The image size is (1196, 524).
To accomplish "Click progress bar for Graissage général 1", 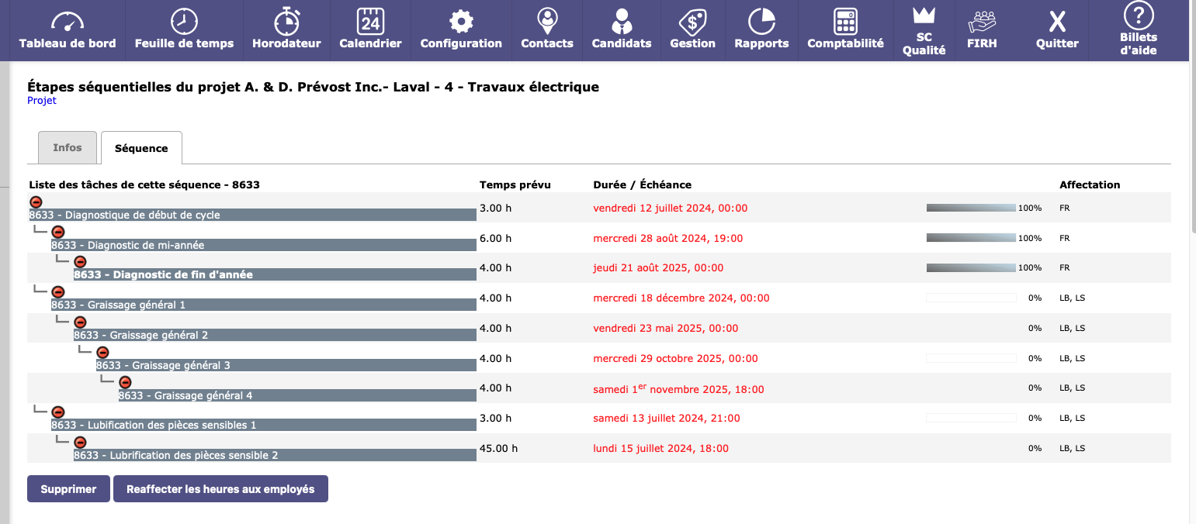I will click(971, 298).
